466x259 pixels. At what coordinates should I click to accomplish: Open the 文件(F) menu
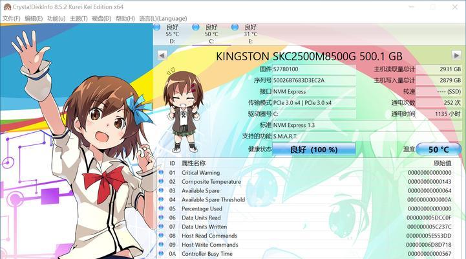pos(11,19)
